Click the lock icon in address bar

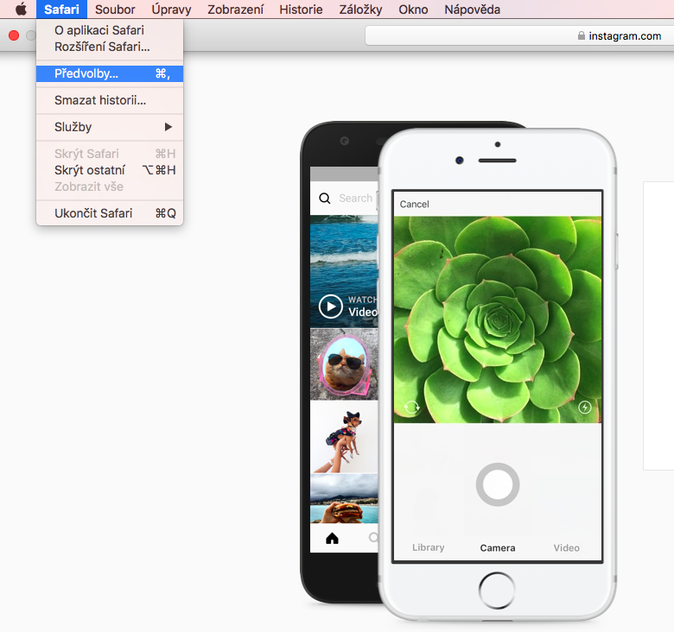click(x=582, y=35)
